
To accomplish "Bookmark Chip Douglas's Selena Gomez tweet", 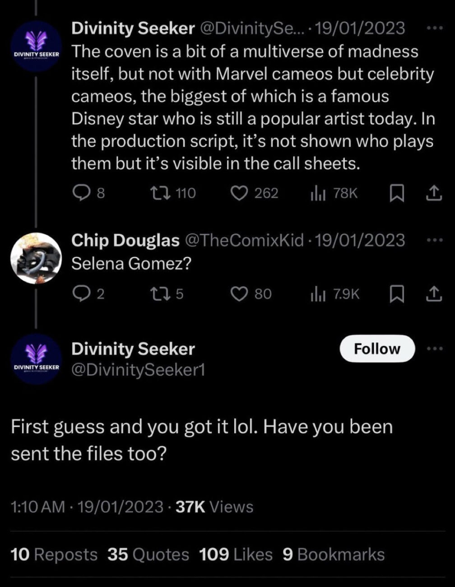I will [x=396, y=294].
